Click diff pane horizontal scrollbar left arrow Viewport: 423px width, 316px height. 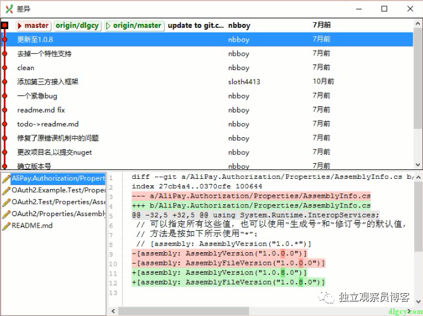coord(113,311)
